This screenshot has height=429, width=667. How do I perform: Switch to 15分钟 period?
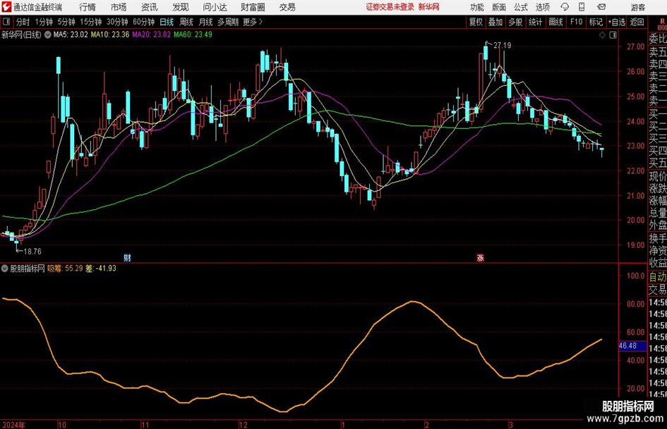90,22
